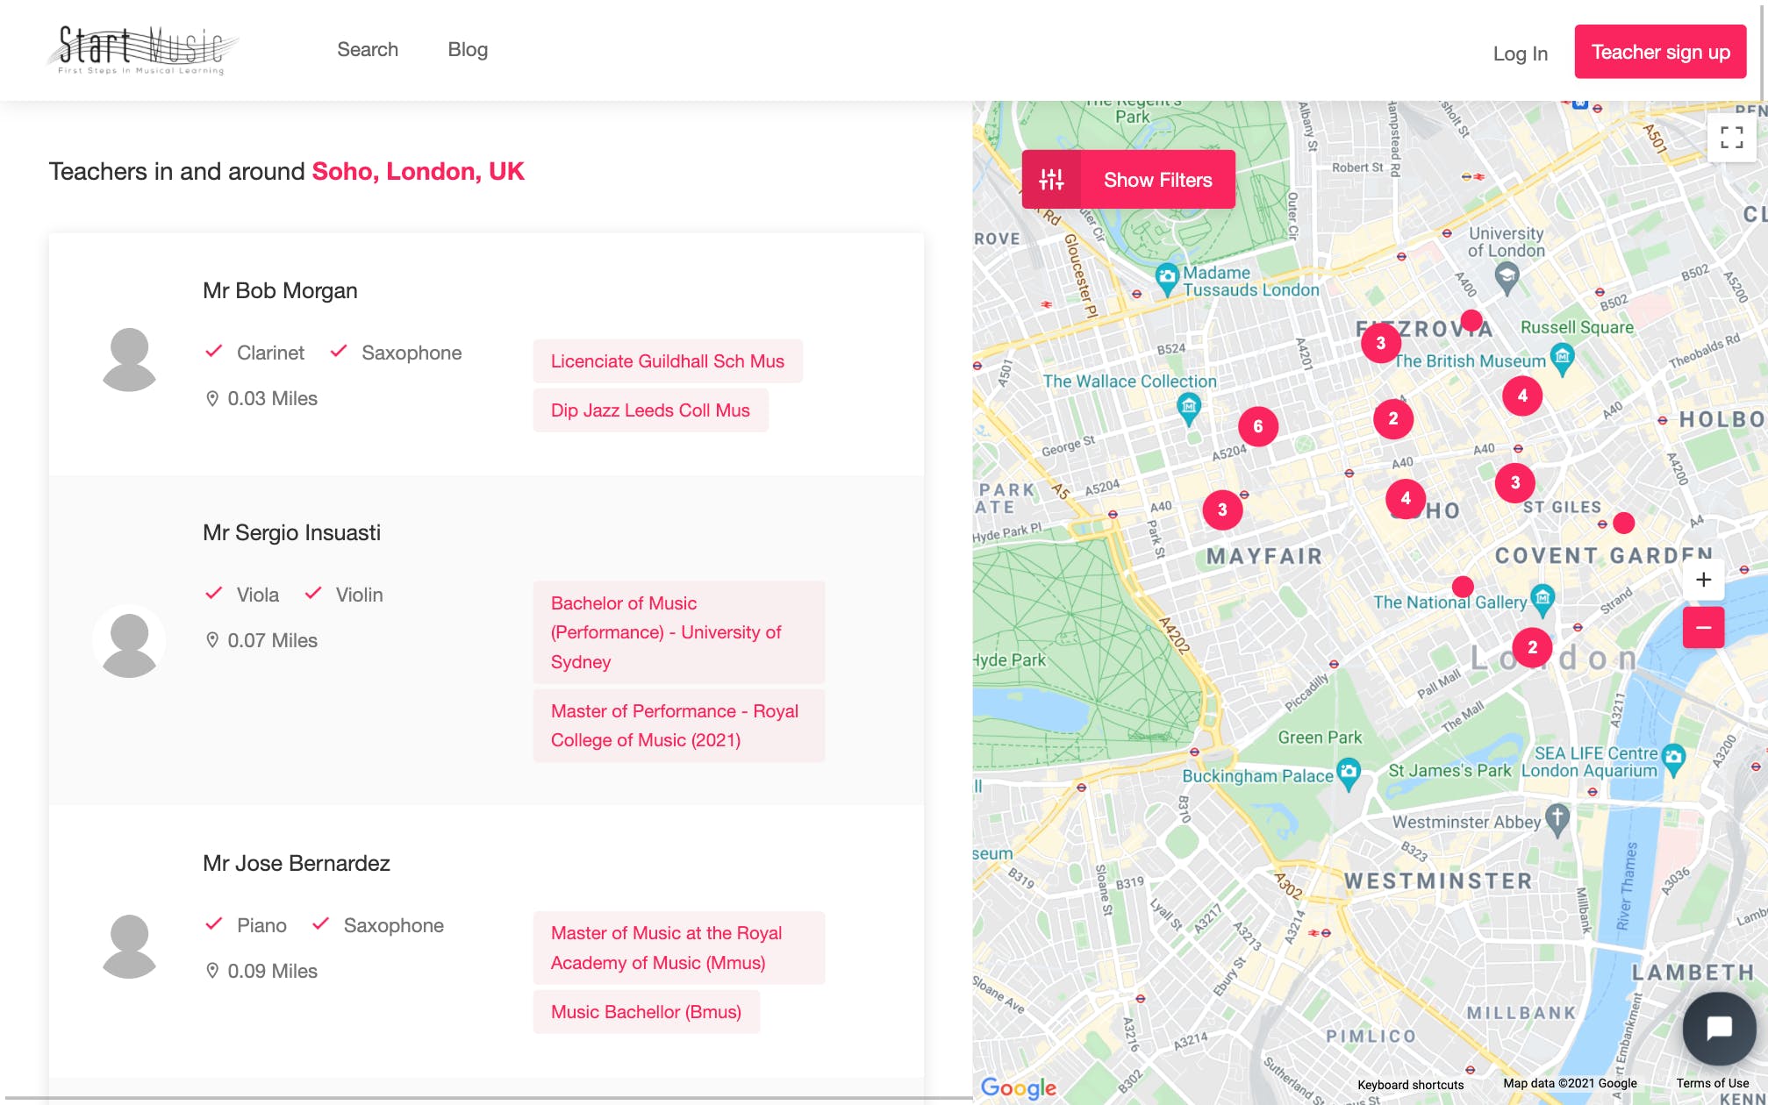
Task: Click the Music Bachellor (Bmus) tag
Action: pyautogui.click(x=646, y=1012)
